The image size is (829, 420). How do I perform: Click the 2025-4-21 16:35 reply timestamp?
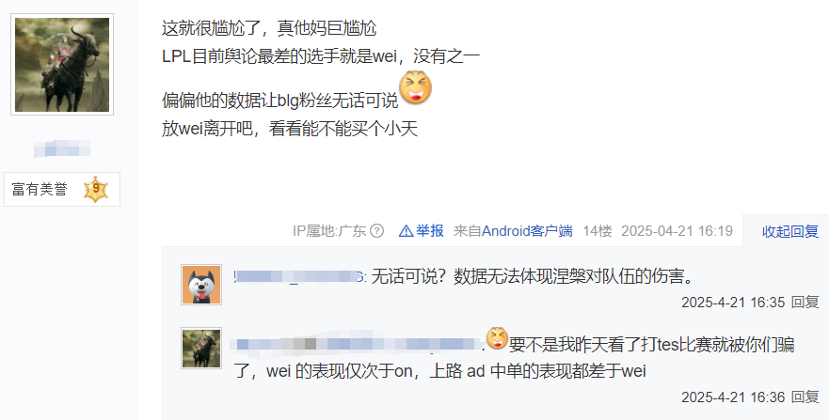733,302
